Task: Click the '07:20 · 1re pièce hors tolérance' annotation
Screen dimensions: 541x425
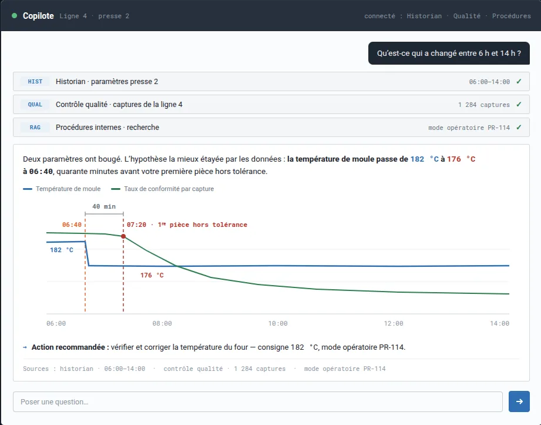Action: [187, 225]
